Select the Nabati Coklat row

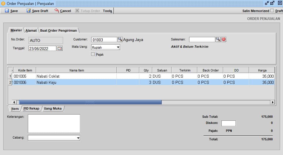(x=141, y=76)
